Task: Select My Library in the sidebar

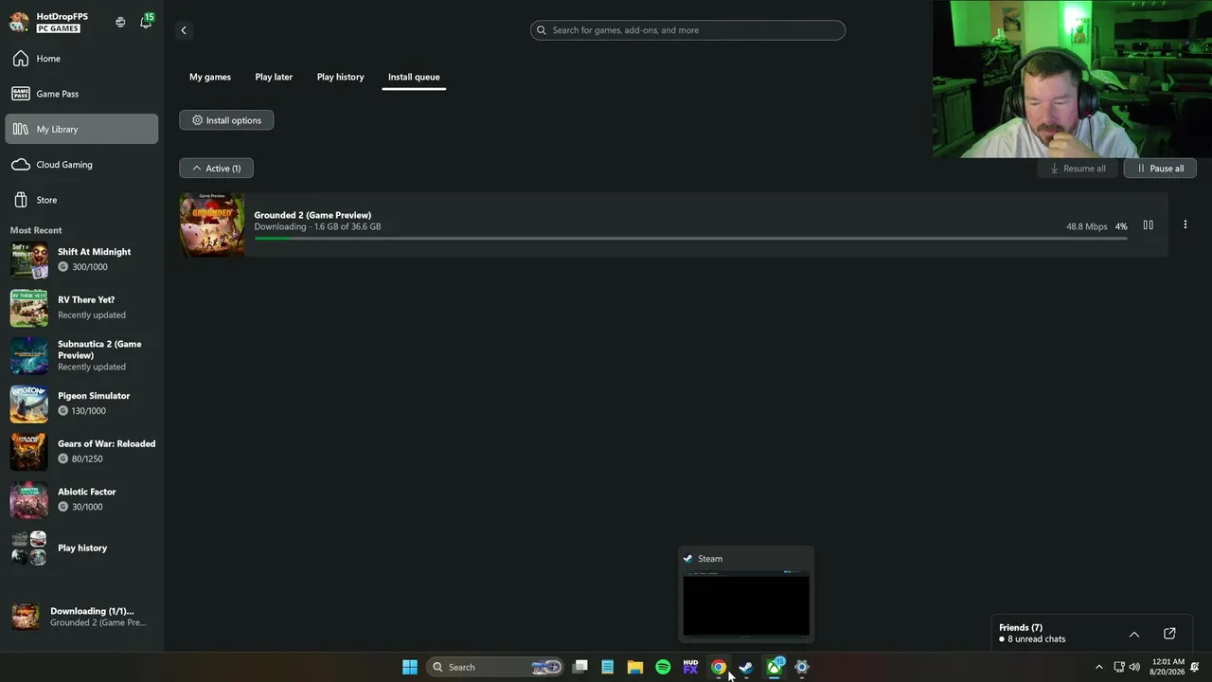Action: tap(81, 129)
